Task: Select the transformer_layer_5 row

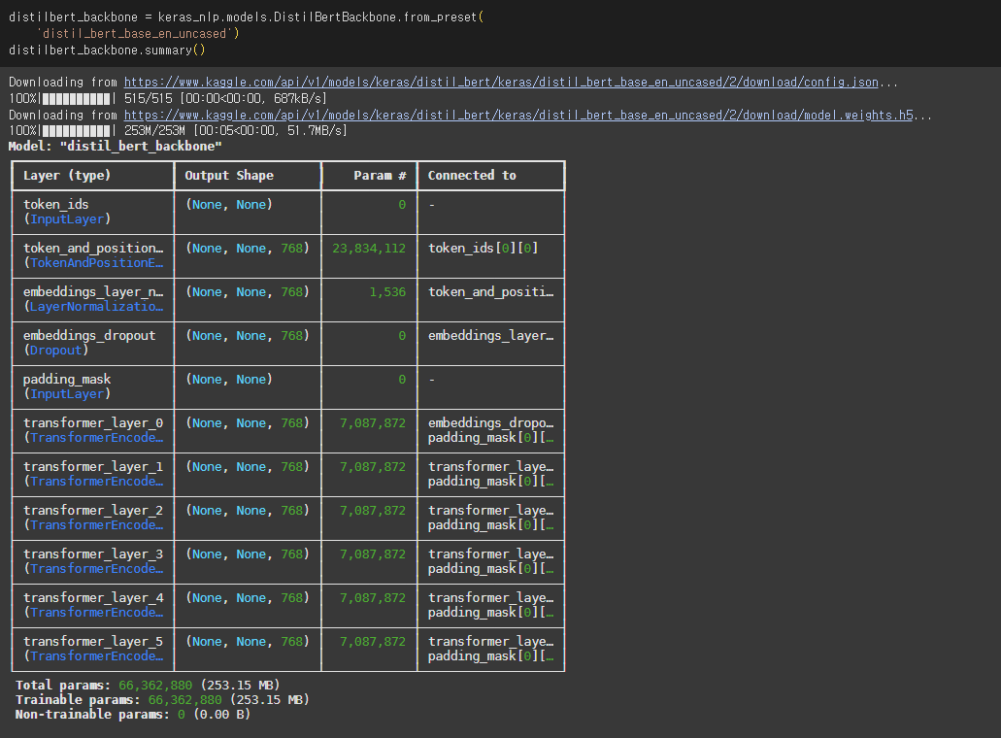Action: tap(288, 650)
